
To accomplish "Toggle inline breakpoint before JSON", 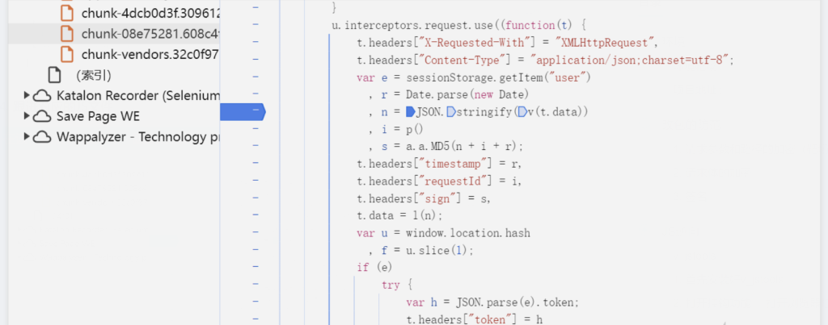I will coord(410,112).
